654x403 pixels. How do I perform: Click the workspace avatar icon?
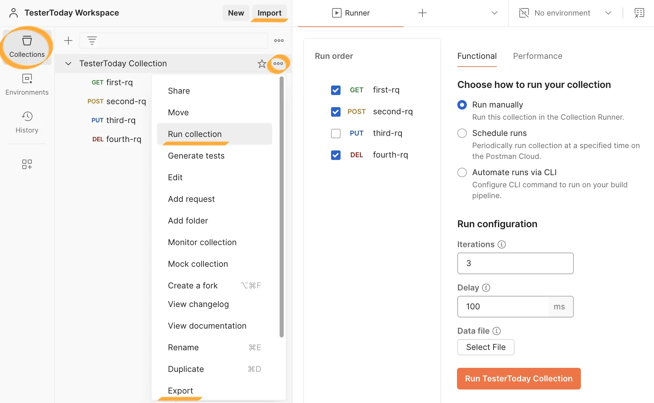click(x=14, y=13)
